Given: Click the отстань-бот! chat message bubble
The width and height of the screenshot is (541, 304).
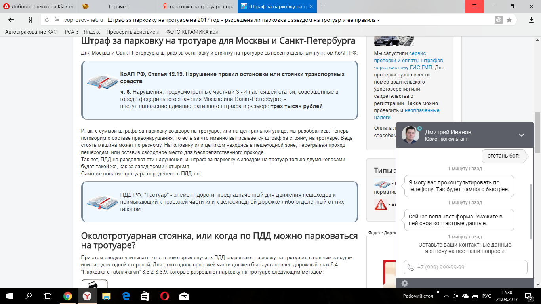Looking at the screenshot, I should point(505,156).
